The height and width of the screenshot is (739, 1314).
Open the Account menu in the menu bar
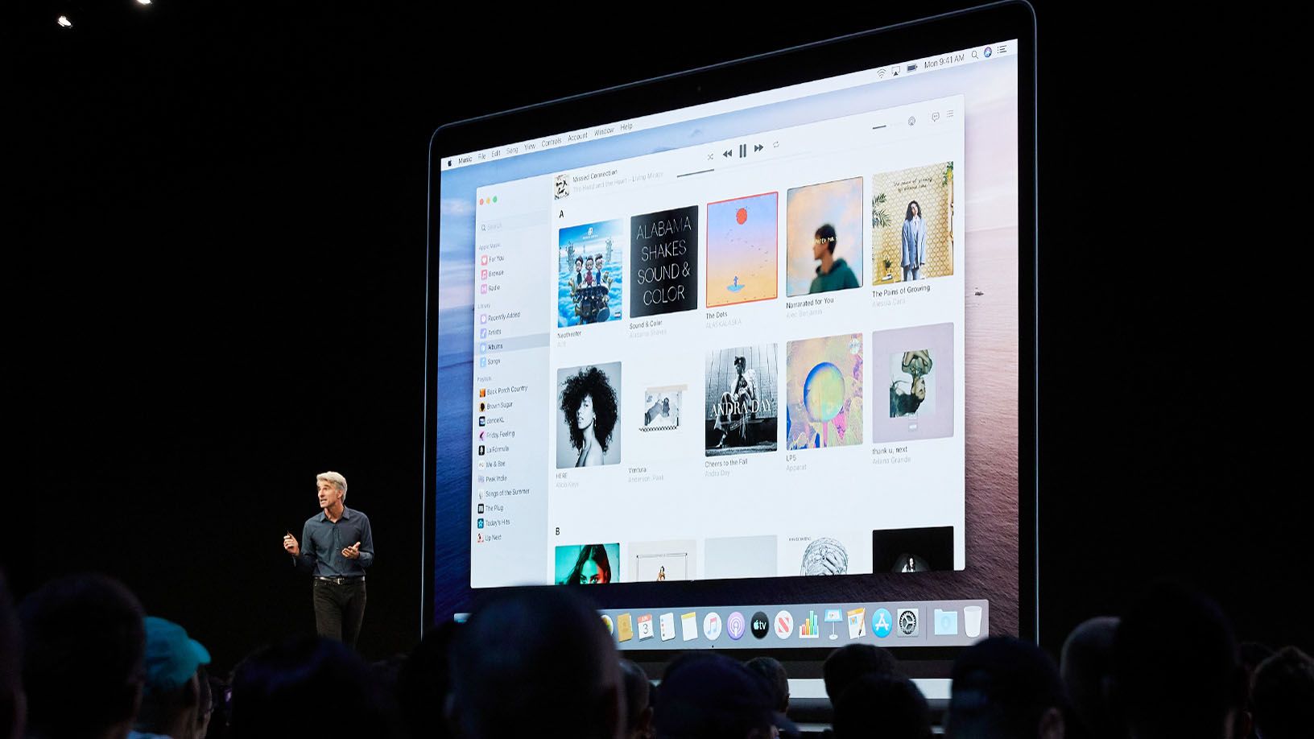coord(578,136)
